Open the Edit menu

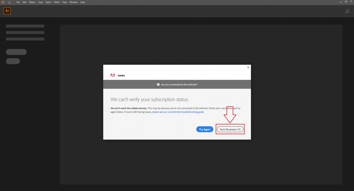(25, 2)
